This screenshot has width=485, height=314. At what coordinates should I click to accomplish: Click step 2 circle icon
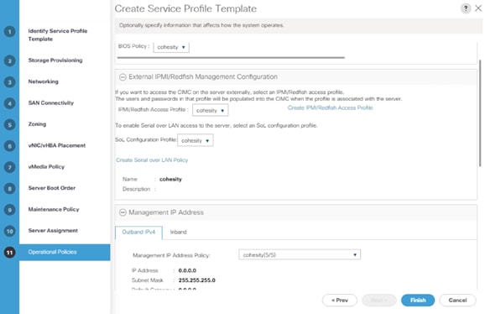point(9,60)
